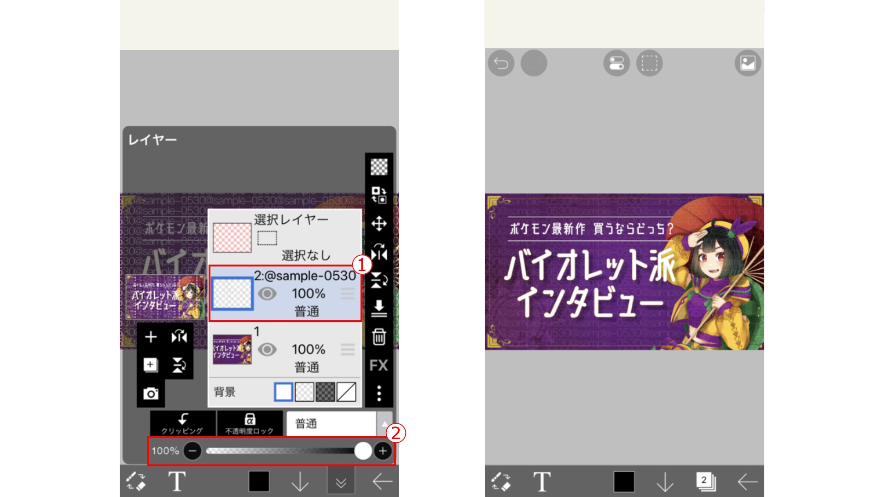Flip the layer horizontally
Viewport: 884px width, 497px height.
(179, 337)
